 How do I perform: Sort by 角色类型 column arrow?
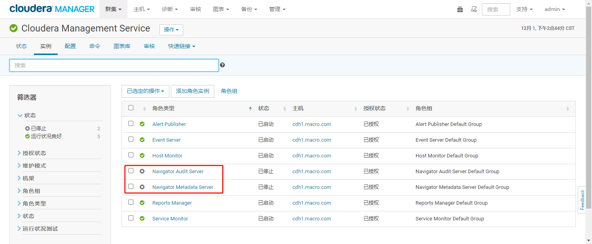coord(250,109)
